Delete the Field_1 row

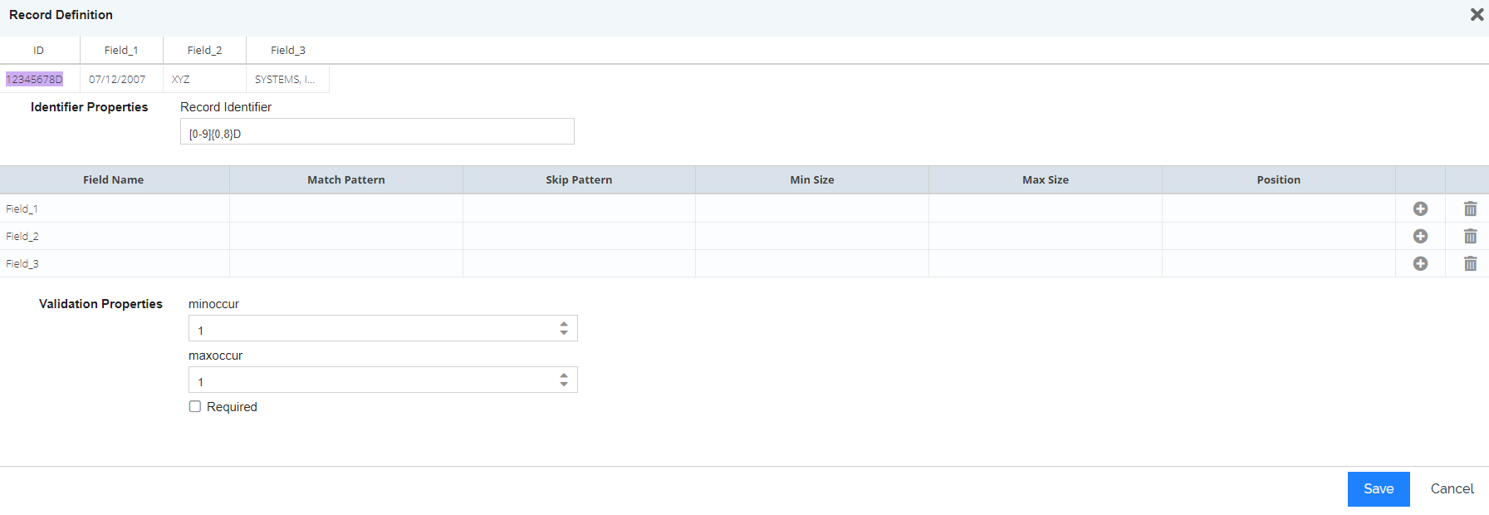[1470, 208]
